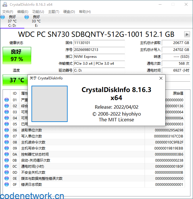The image size is (193, 199).
Task: Click the status orb of attribute 04
Action: pos(7,118)
